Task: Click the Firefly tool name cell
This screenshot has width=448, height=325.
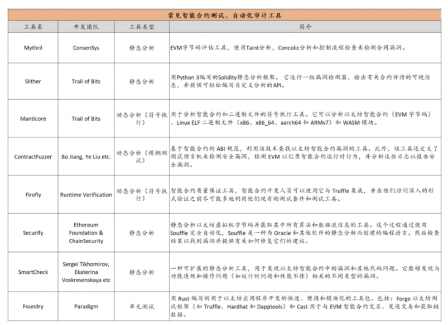Action: [x=33, y=195]
